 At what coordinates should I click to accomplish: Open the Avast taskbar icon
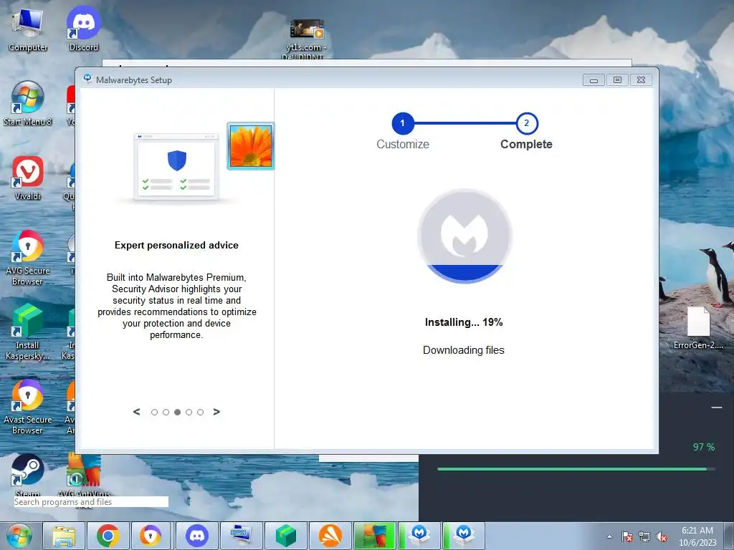(x=330, y=536)
